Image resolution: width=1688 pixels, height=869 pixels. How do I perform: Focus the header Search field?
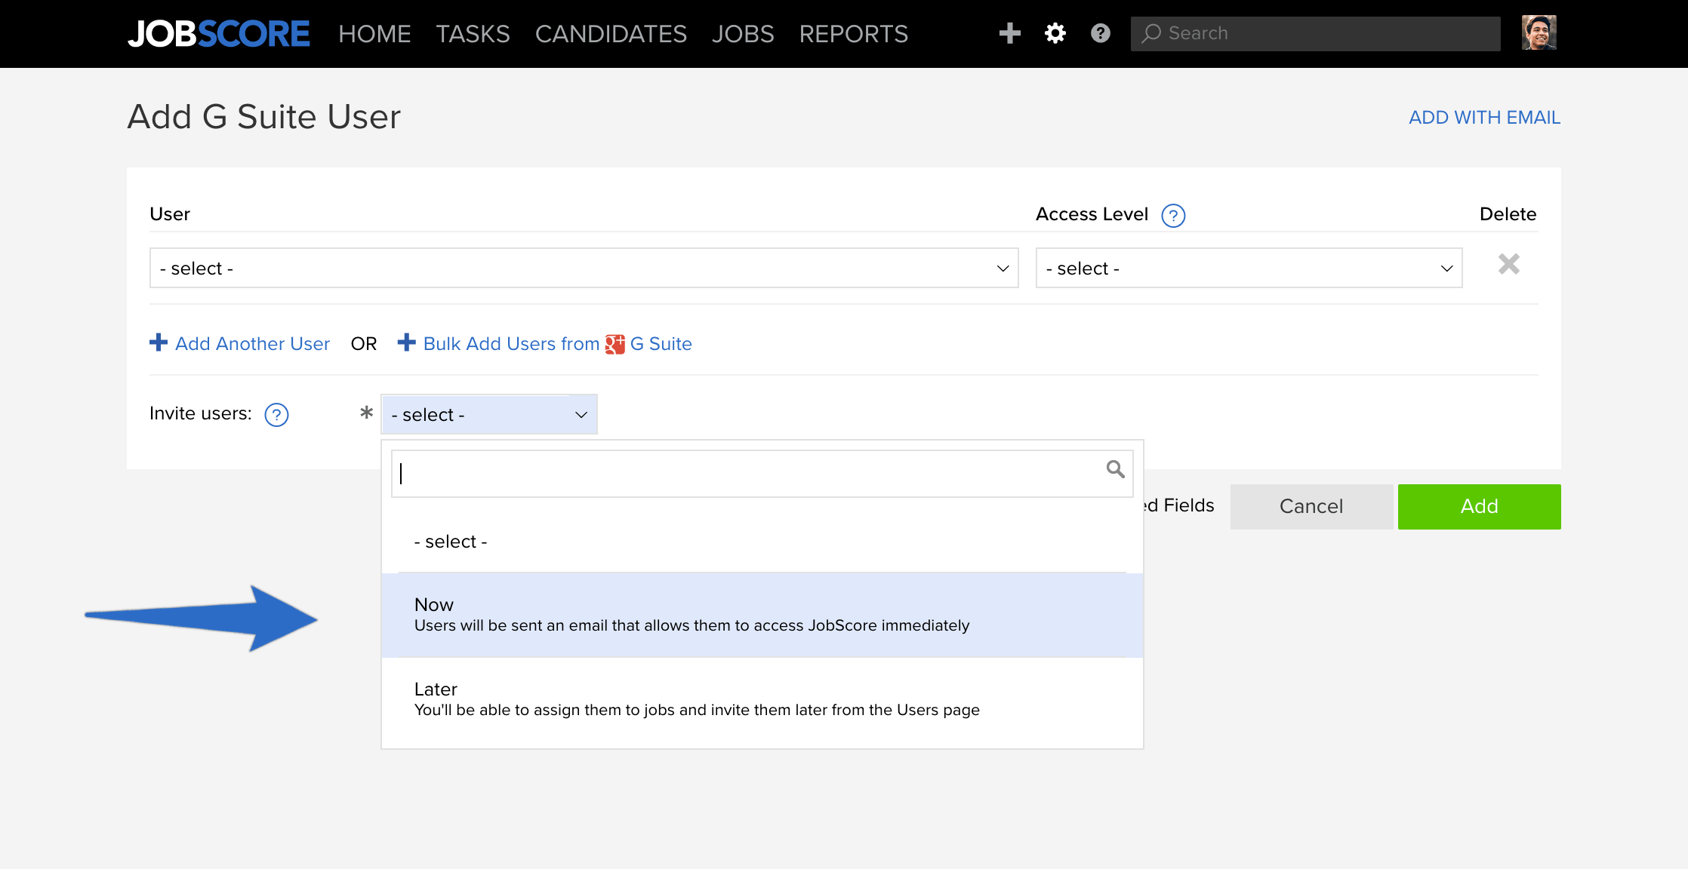point(1315,33)
